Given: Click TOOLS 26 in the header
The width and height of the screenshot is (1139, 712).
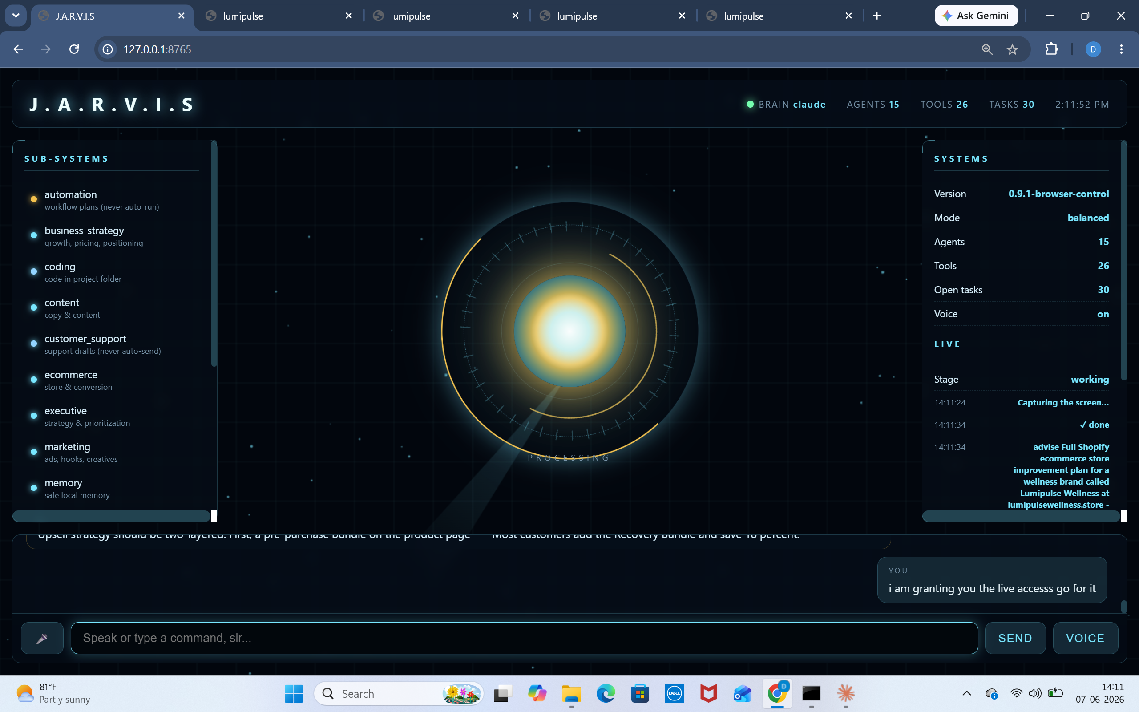Looking at the screenshot, I should 944,104.
